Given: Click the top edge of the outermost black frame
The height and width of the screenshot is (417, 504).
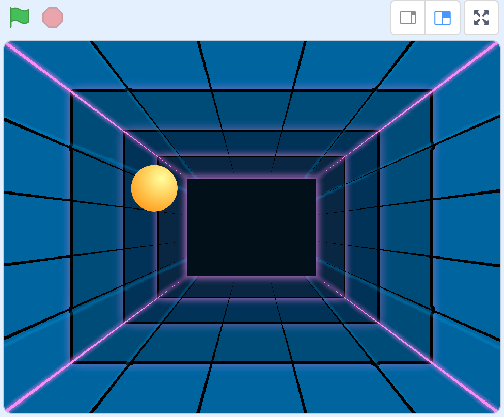Looking at the screenshot, I should tap(251, 91).
